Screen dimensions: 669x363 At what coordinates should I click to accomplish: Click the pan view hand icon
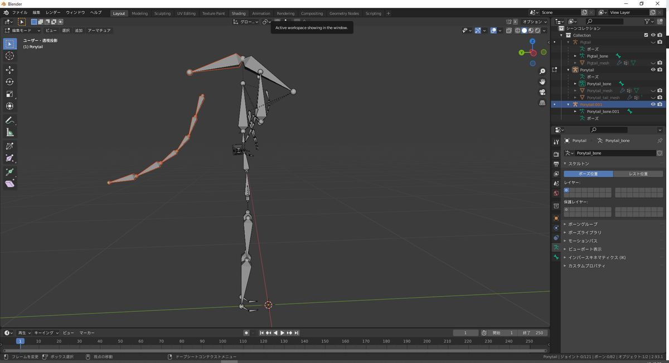point(542,82)
